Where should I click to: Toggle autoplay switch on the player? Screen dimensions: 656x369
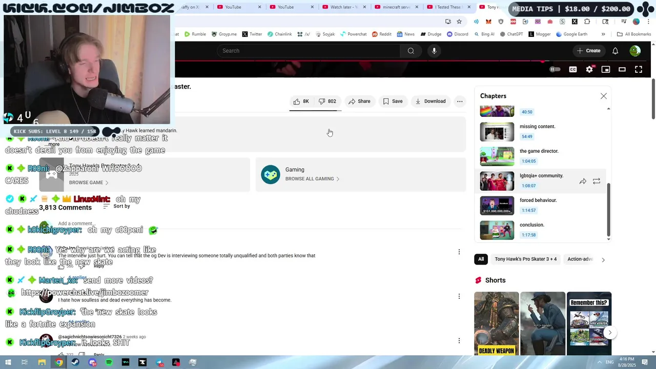point(555,69)
